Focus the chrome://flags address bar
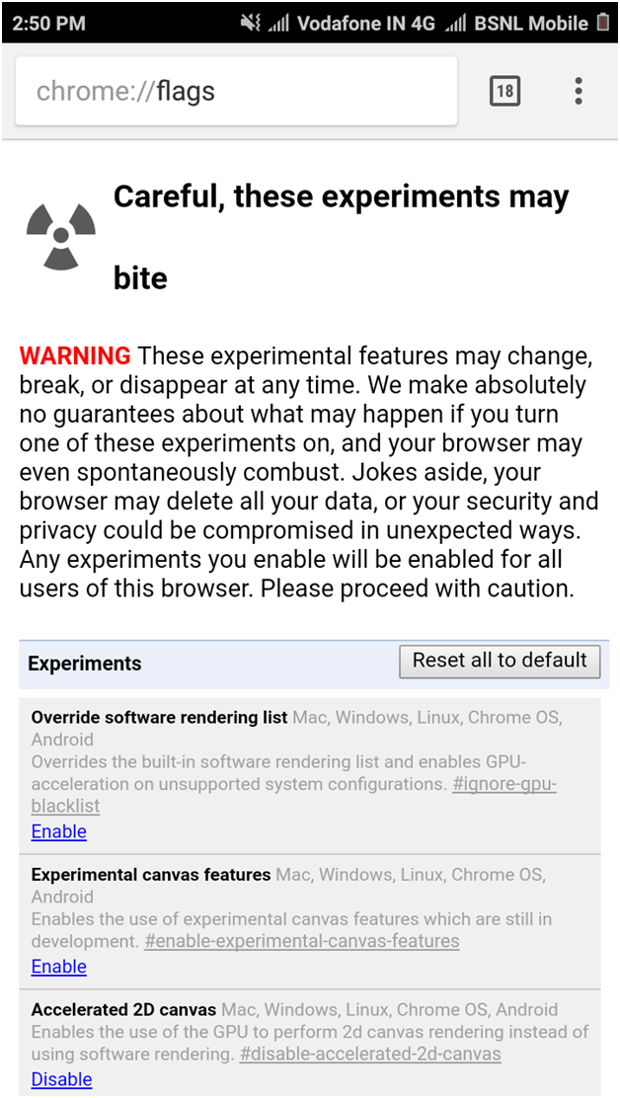 pyautogui.click(x=236, y=92)
